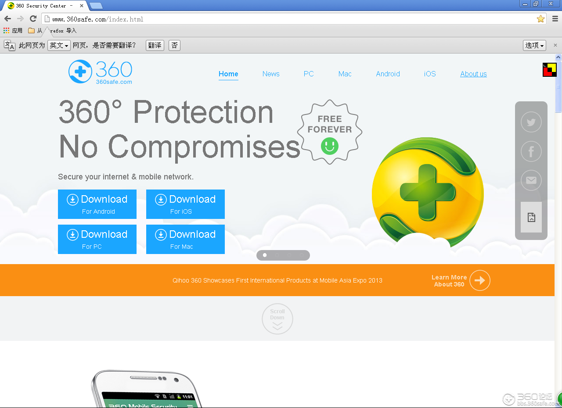Image resolution: width=562 pixels, height=408 pixels.
Task: Open the PC nav item
Action: click(309, 74)
